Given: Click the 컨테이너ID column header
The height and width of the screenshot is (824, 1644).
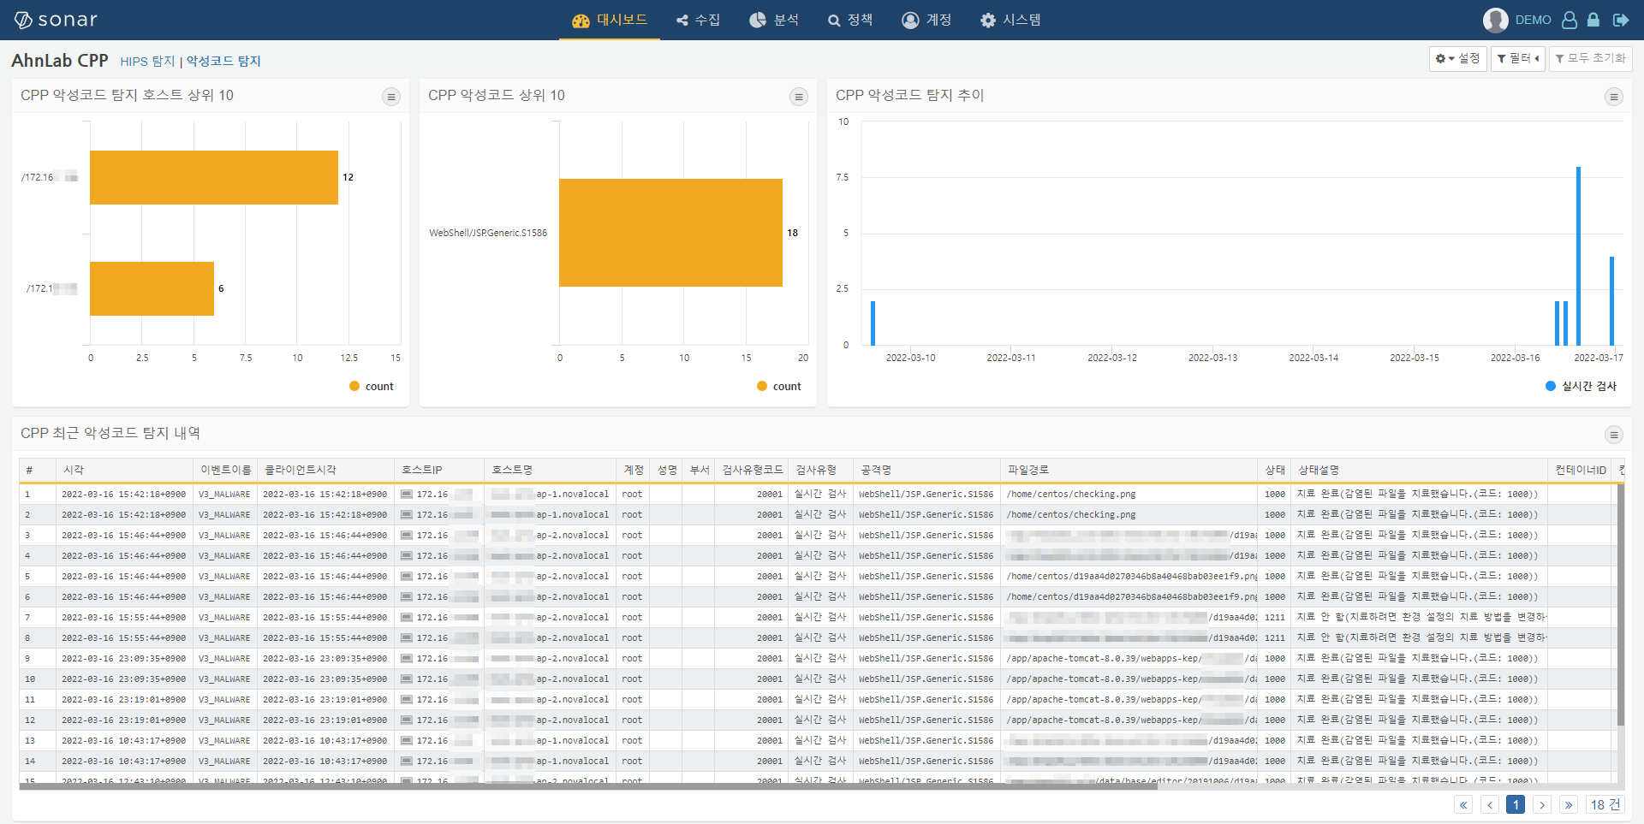Looking at the screenshot, I should 1580,470.
